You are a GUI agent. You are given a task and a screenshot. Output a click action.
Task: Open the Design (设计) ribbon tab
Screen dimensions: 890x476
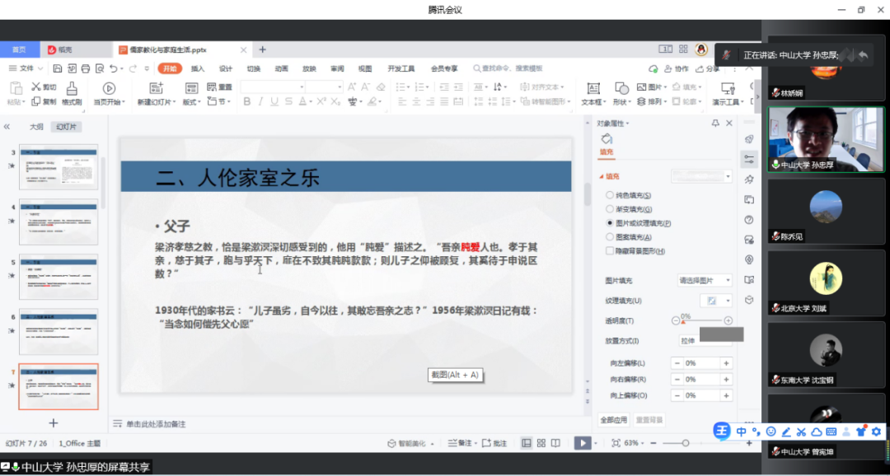tap(225, 68)
